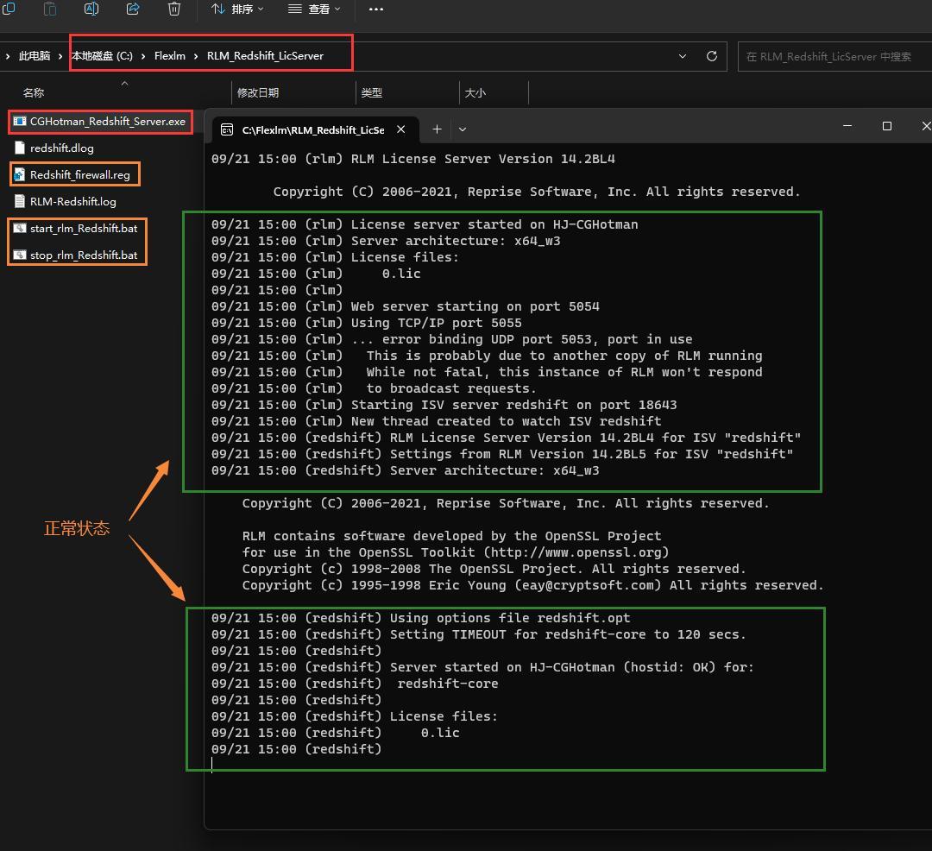Open the 排序 sort dropdown
The width and height of the screenshot is (932, 851).
tap(238, 9)
